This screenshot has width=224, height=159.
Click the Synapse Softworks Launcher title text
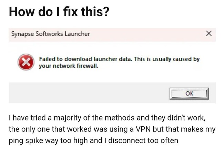click(51, 34)
